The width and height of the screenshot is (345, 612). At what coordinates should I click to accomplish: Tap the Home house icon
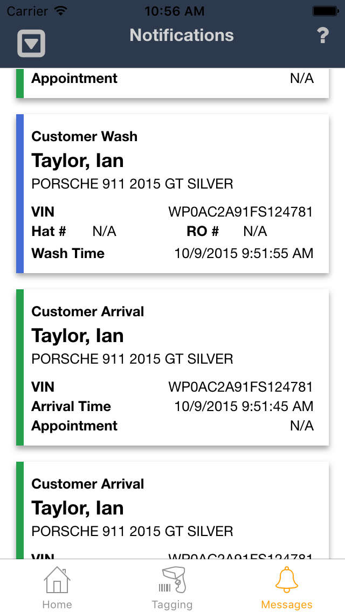[57, 580]
